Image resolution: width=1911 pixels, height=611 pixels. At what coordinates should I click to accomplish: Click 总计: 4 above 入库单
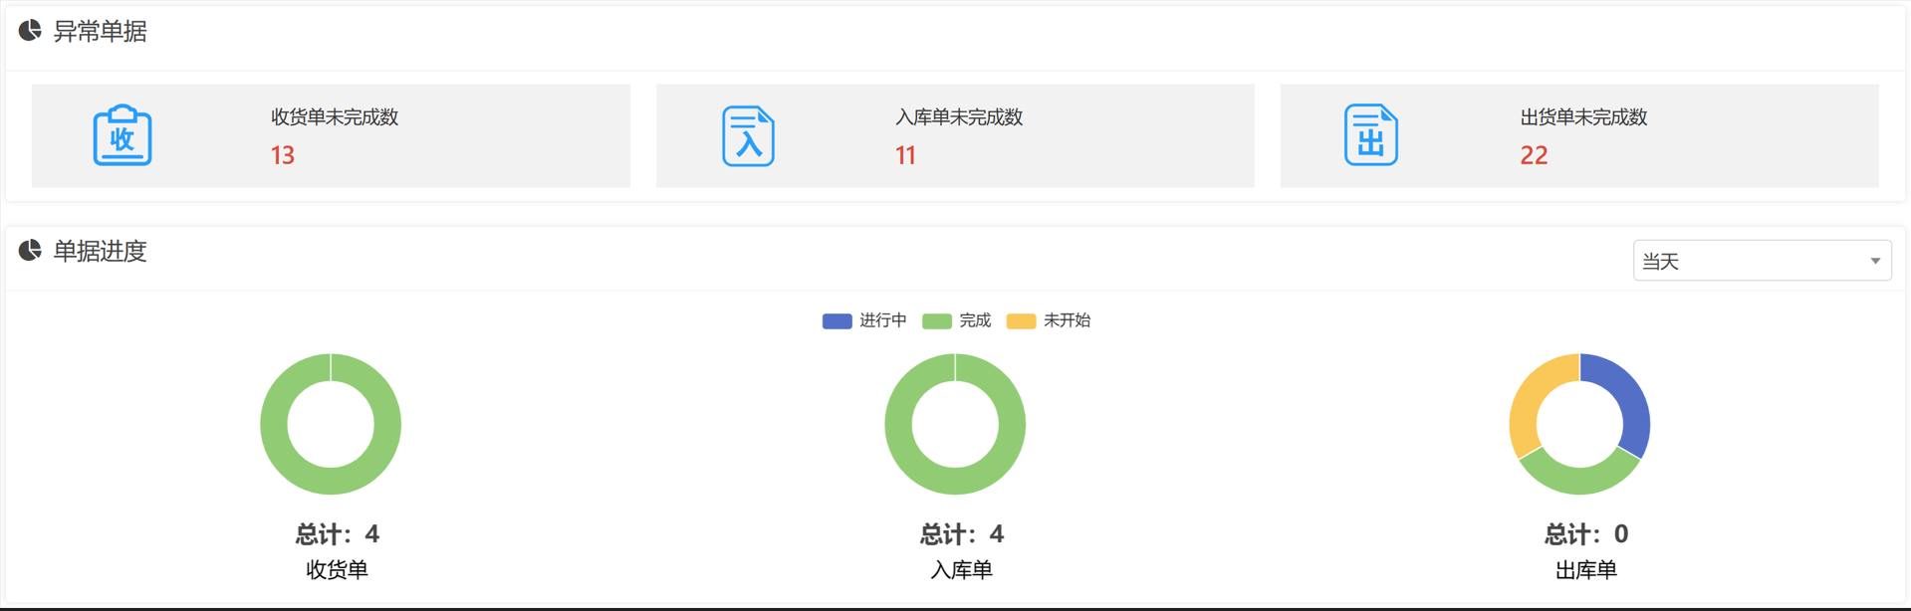point(962,534)
